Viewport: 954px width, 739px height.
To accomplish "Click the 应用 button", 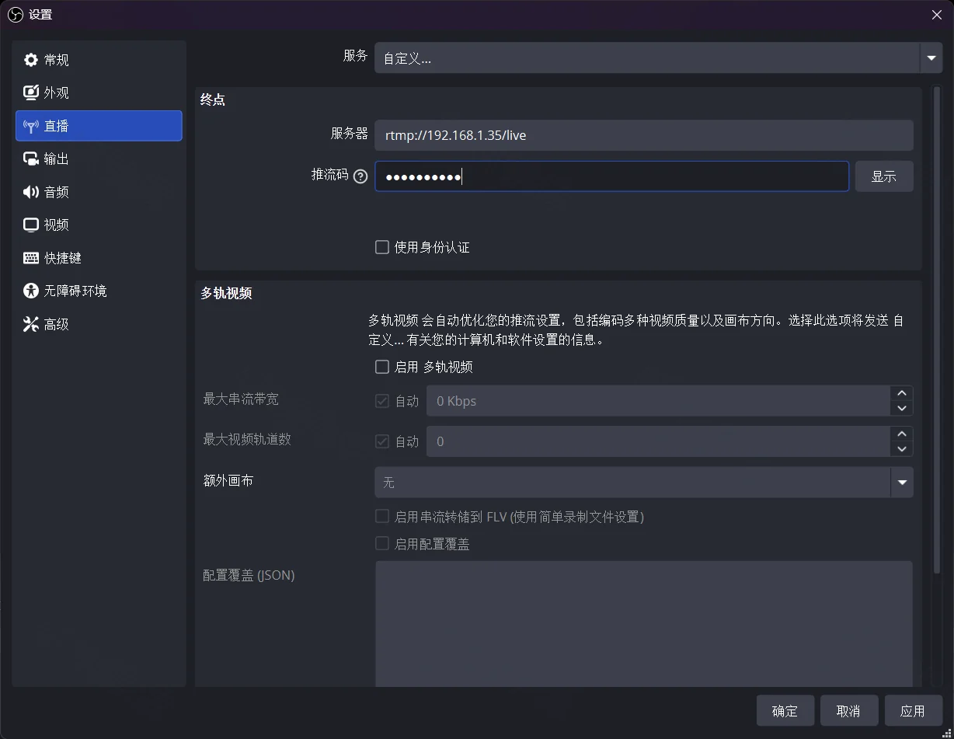I will point(913,711).
